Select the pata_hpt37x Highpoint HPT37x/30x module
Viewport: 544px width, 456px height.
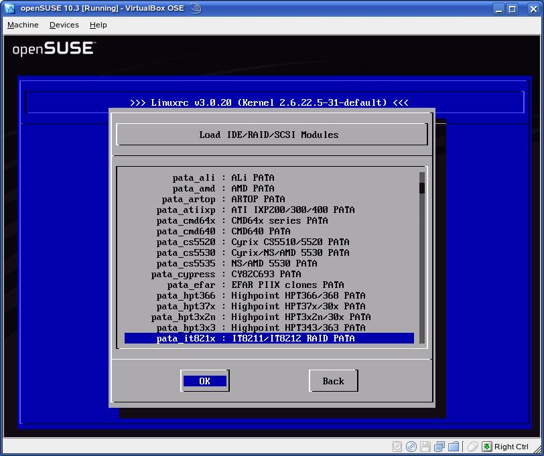point(269,307)
